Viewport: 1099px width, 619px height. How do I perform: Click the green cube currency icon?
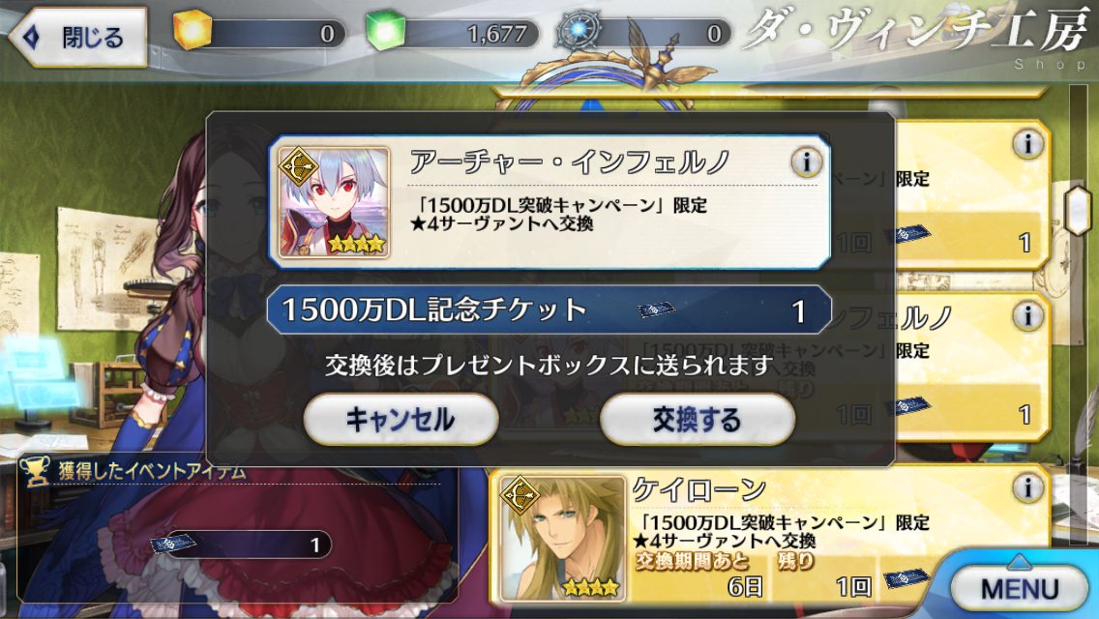tap(385, 31)
